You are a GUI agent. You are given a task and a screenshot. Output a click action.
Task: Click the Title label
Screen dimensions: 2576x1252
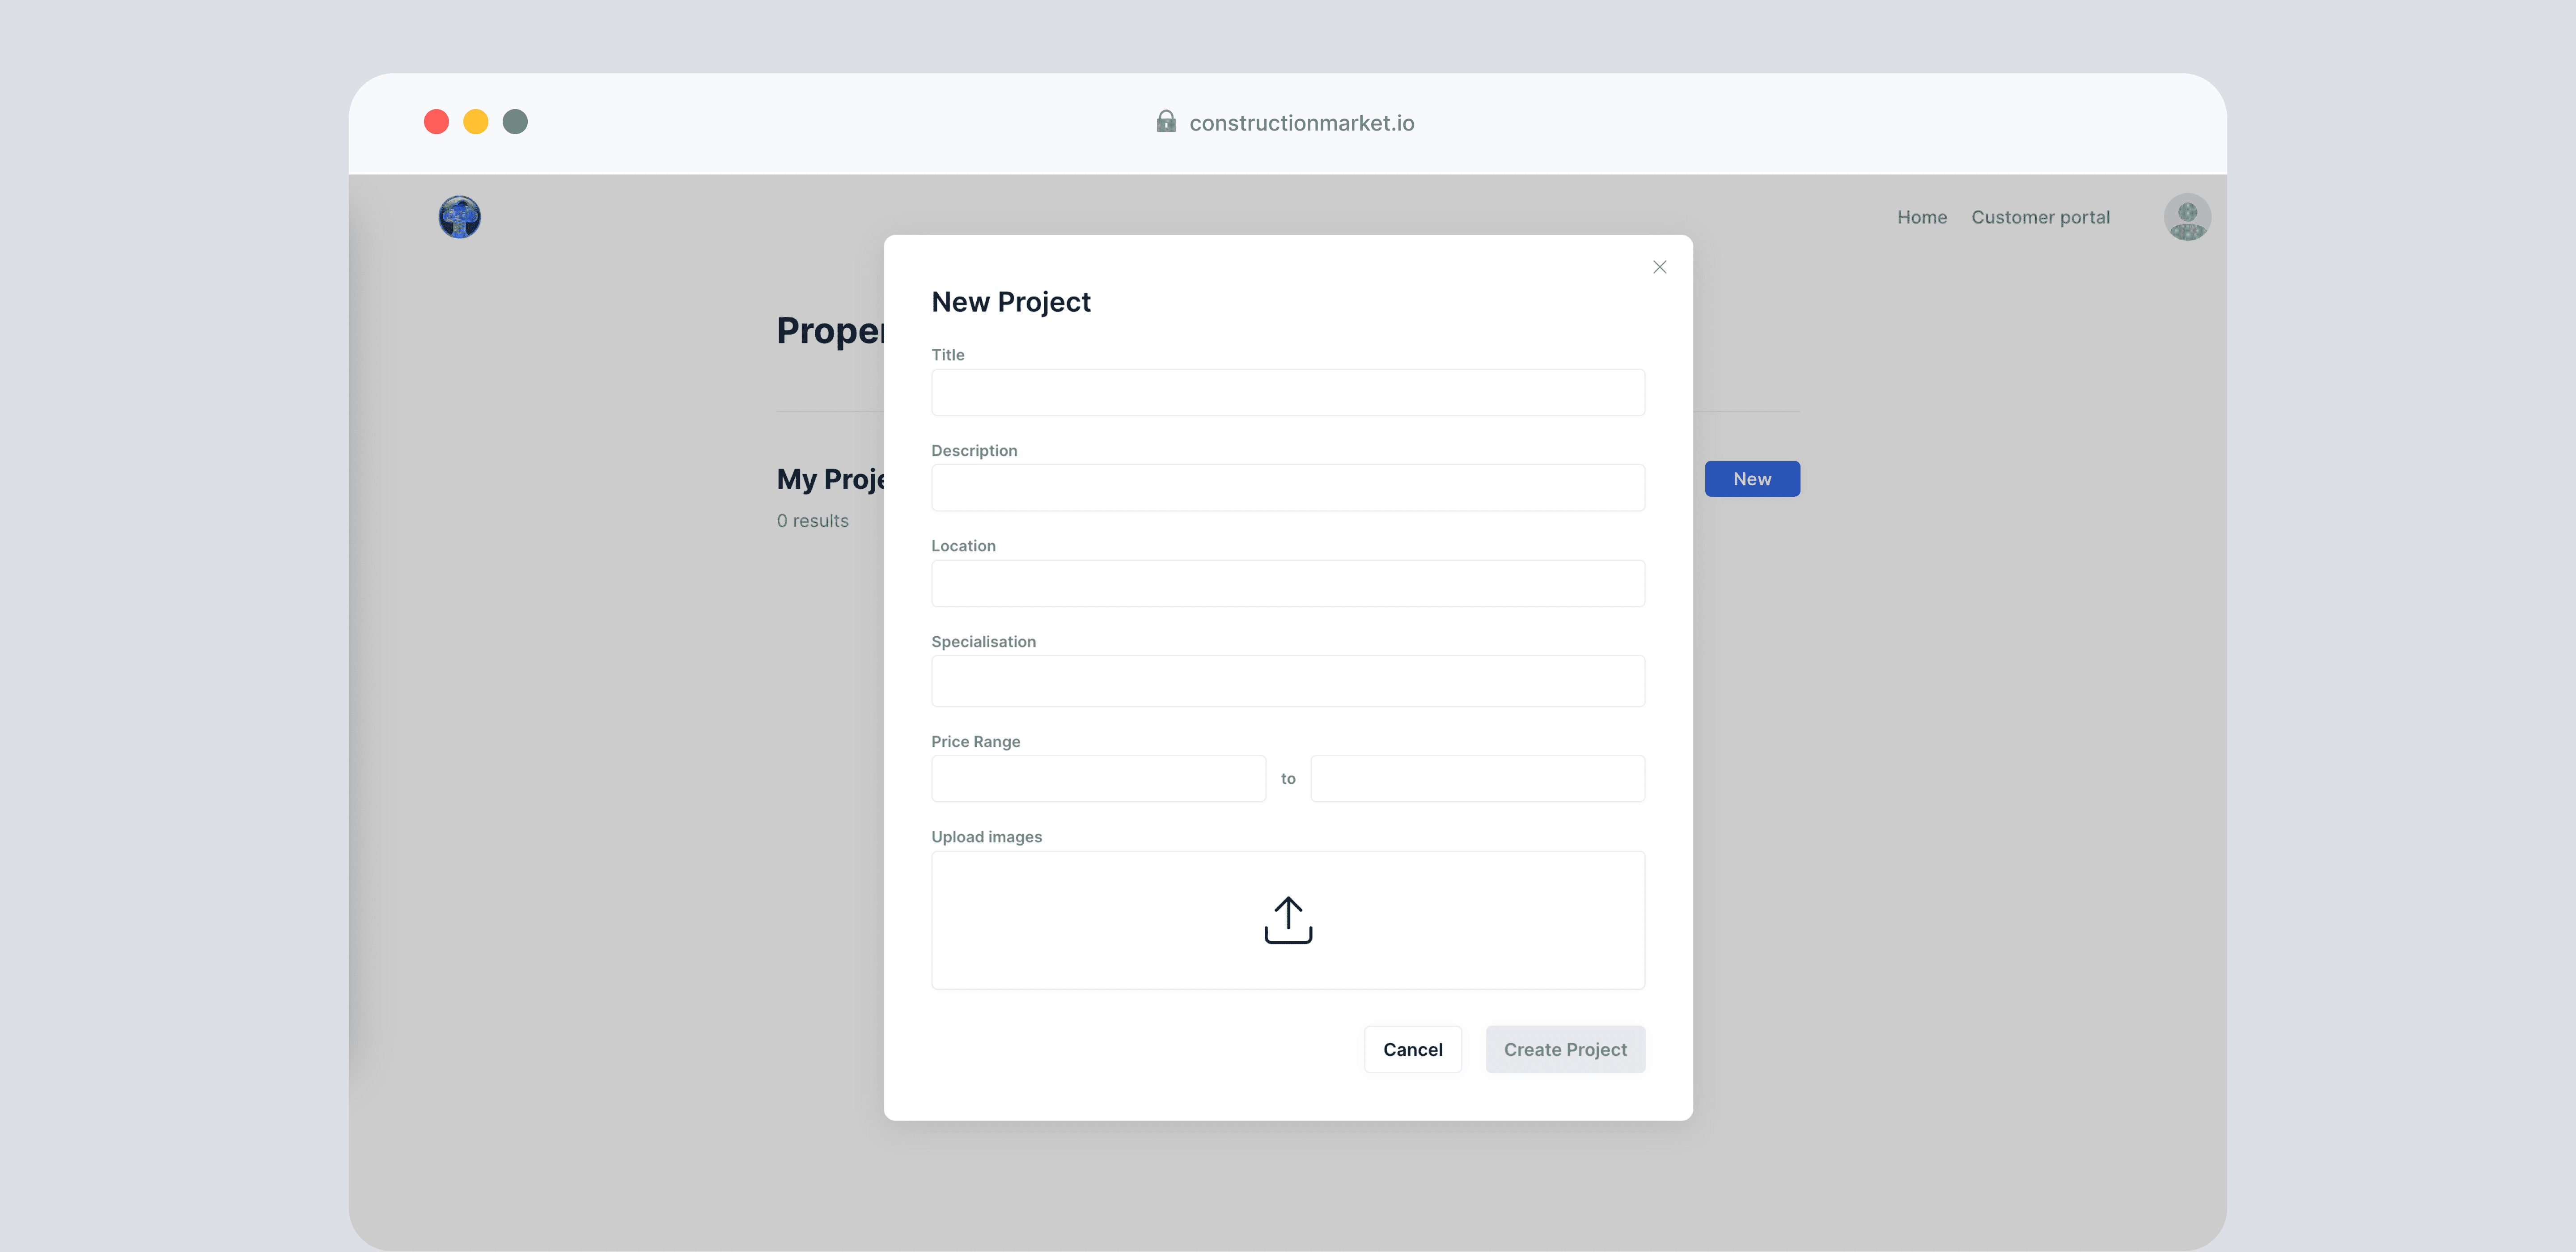(947, 355)
